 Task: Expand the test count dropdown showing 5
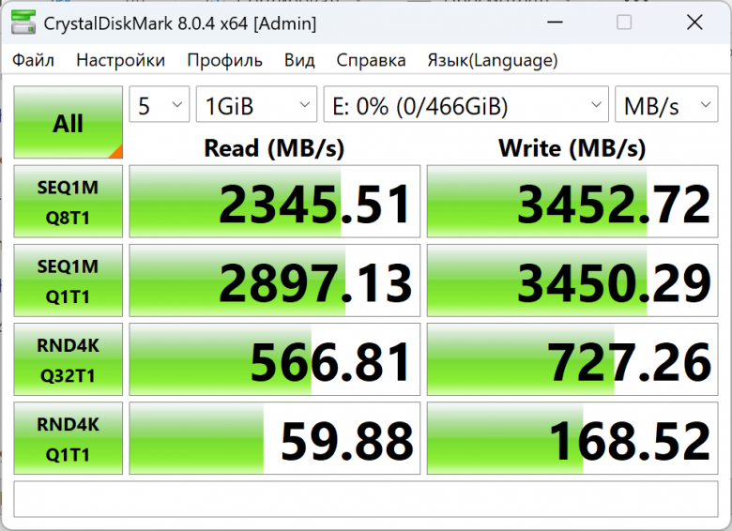pos(160,104)
